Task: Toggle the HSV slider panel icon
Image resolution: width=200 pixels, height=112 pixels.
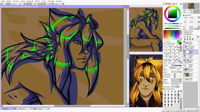Action: coord(169,4)
